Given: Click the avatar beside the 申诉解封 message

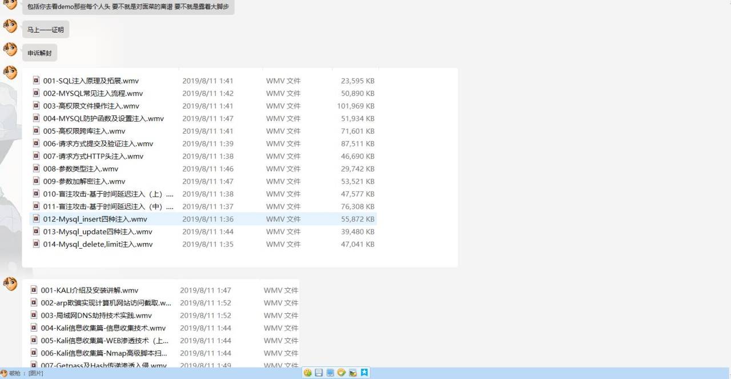Looking at the screenshot, I should pos(10,50).
